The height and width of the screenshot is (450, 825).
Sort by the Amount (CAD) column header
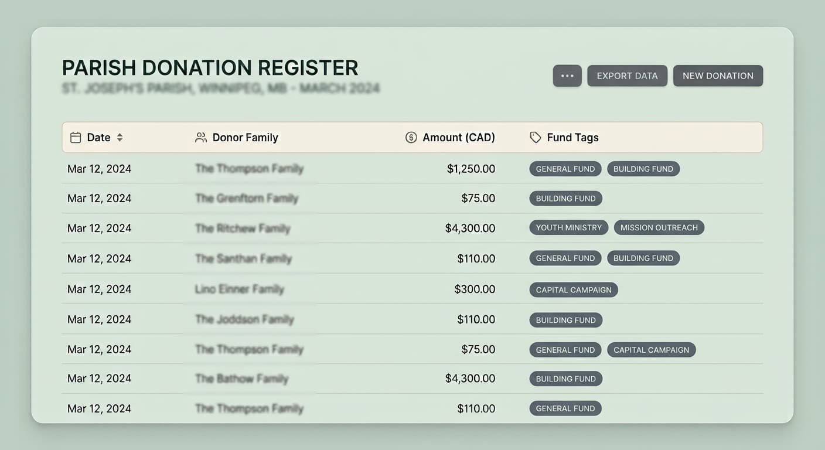pos(459,138)
